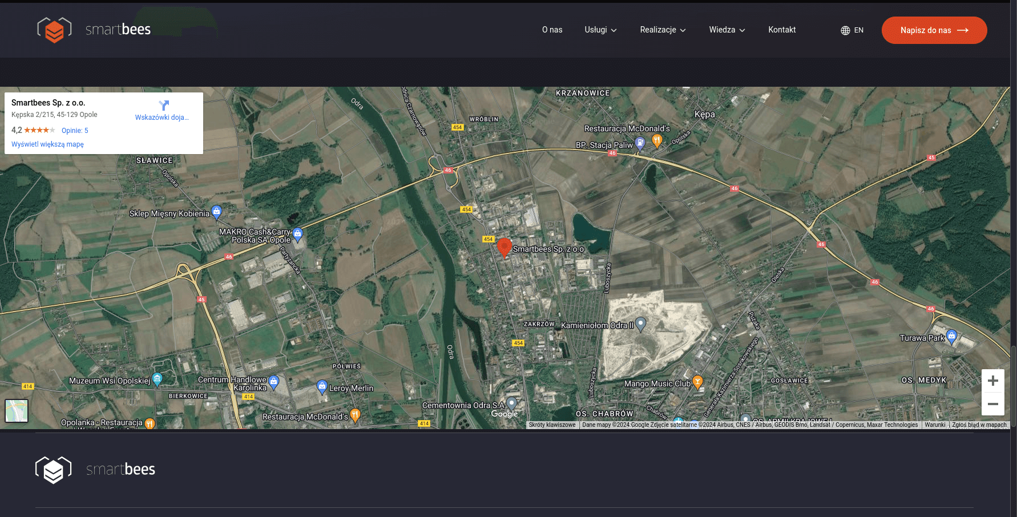Open the O nas page

[x=552, y=30]
